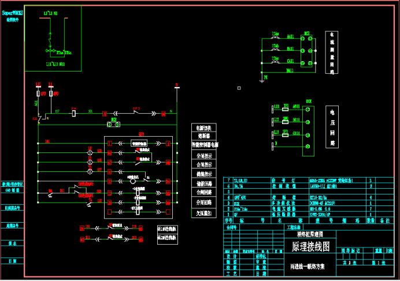Click the red N terminal label at top

(x=176, y=85)
